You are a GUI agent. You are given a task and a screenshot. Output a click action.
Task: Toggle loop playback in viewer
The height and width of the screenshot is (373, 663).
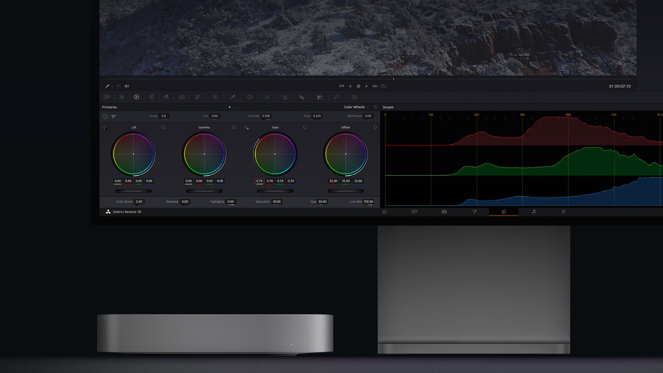[383, 86]
